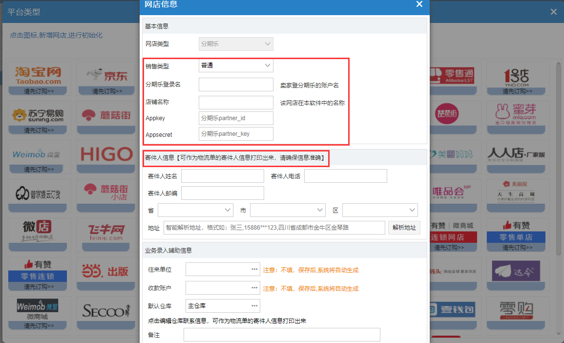The width and height of the screenshot is (564, 343).
Task: Select the 人人店 厂家版 platform logo
Action: [x=516, y=155]
